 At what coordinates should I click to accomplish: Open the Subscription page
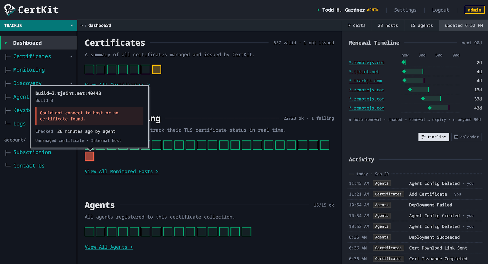(x=32, y=152)
